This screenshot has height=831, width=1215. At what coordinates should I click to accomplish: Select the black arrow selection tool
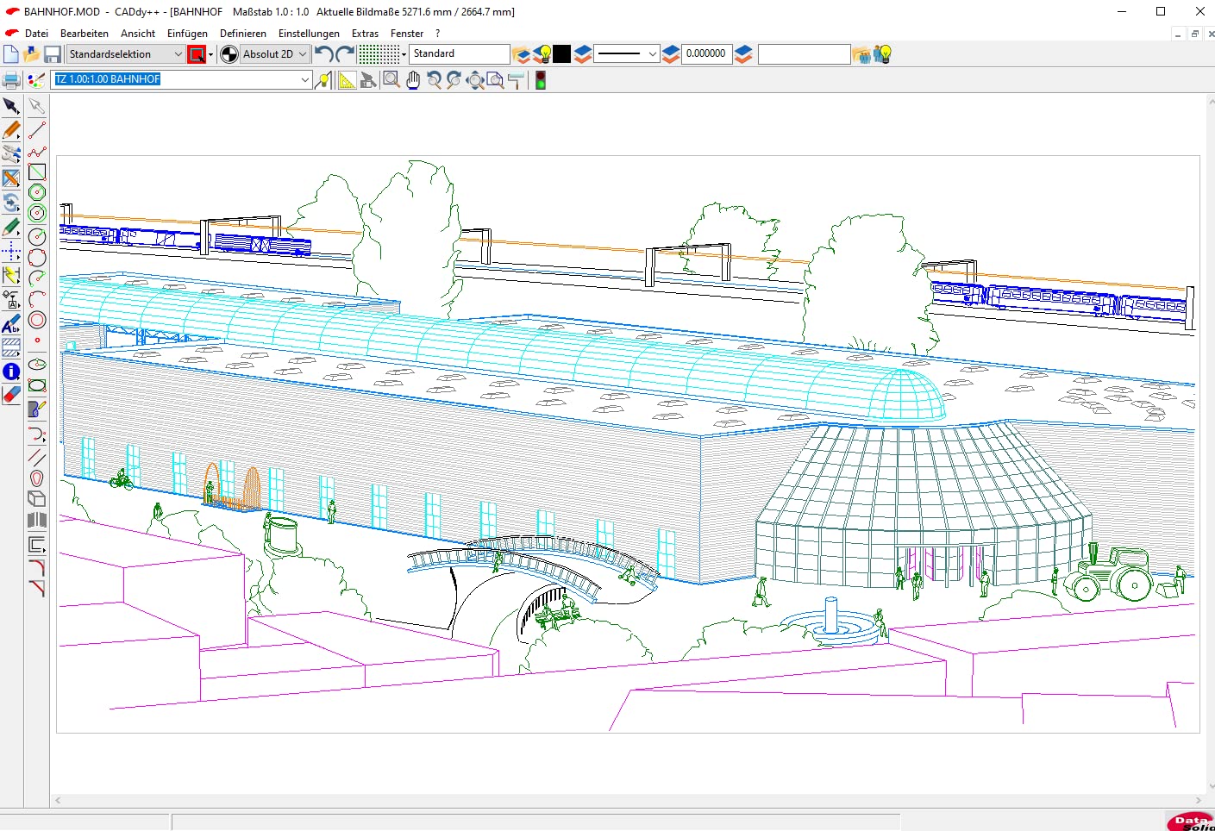pos(11,106)
